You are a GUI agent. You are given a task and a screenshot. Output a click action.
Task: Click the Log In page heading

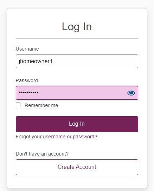pyautogui.click(x=77, y=27)
